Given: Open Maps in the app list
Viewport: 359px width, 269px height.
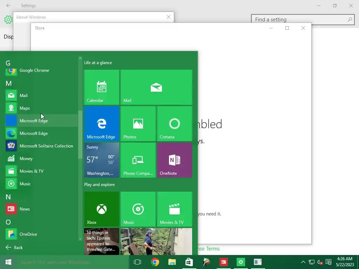Looking at the screenshot, I should [x=41, y=108].
